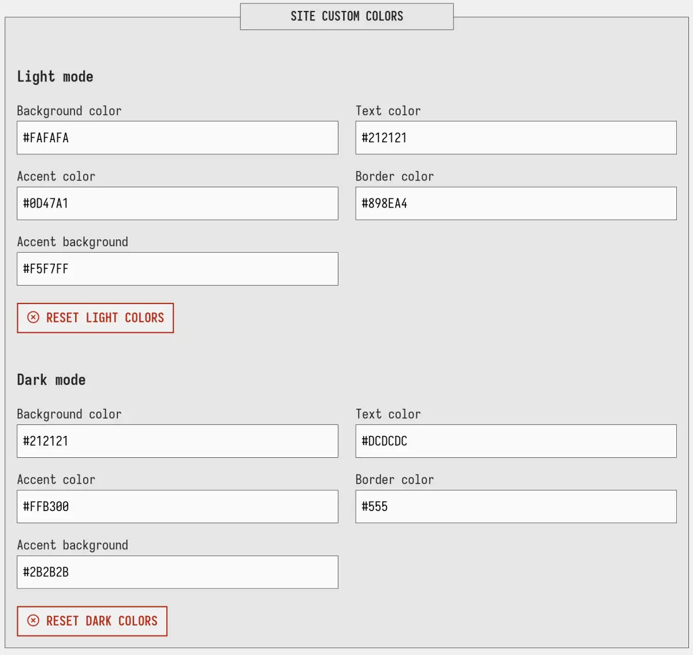Image resolution: width=693 pixels, height=655 pixels.
Task: Click the circled-X icon beside Reset Light Colors
Action: [x=33, y=317]
